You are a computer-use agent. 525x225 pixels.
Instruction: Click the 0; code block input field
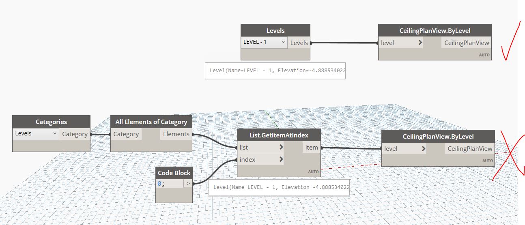coord(170,184)
